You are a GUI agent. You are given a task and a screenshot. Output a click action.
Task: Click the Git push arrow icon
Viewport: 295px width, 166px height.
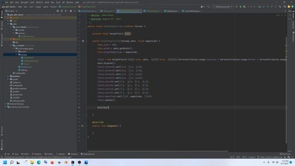coord(271,6)
